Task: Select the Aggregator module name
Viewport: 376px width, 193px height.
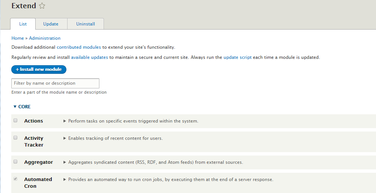Action: [x=39, y=162]
